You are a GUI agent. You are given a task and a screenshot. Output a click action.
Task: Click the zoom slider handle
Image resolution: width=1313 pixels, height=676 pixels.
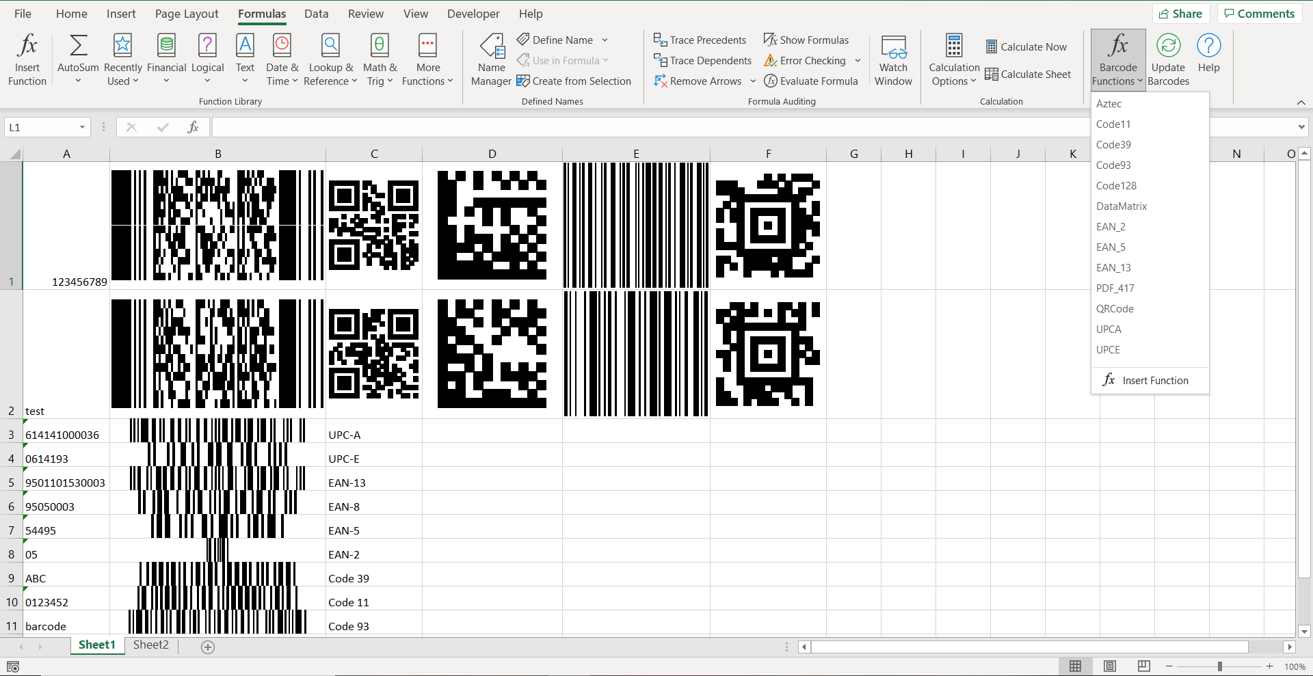pyautogui.click(x=1219, y=666)
